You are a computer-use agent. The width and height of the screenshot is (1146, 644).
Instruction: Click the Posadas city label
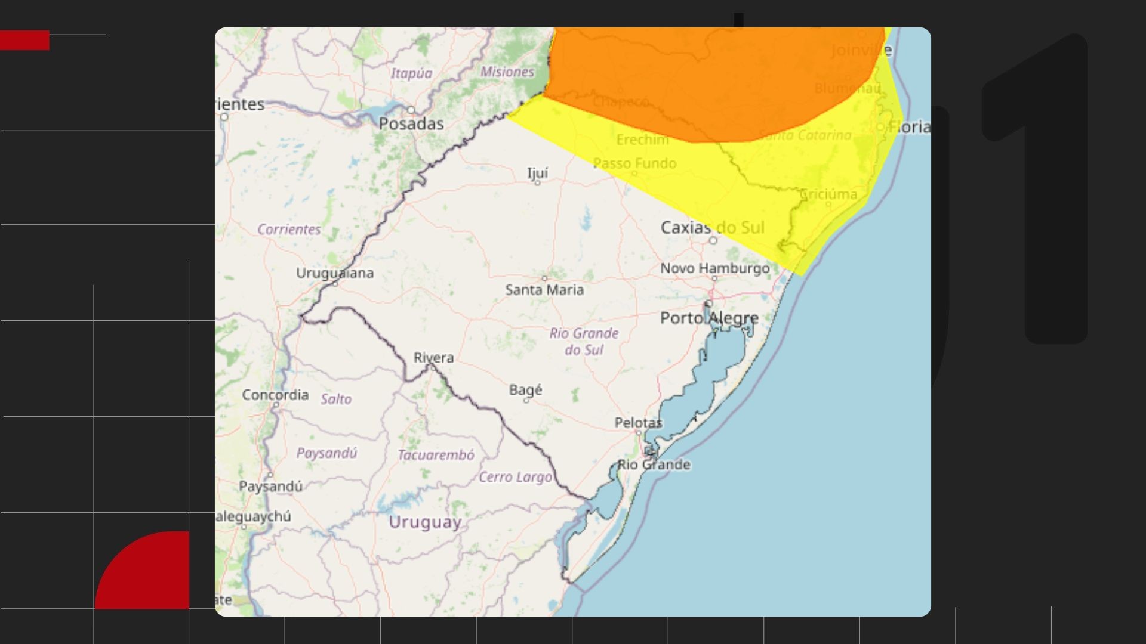coord(411,124)
